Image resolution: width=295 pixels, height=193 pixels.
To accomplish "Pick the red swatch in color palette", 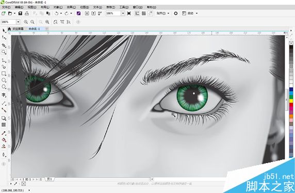I will 291,105.
